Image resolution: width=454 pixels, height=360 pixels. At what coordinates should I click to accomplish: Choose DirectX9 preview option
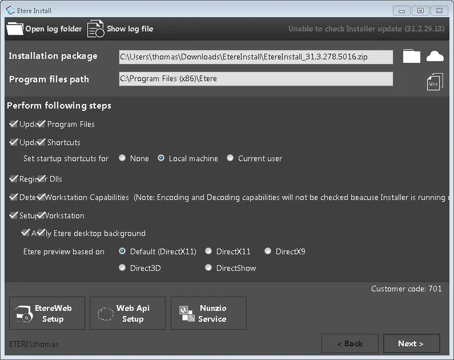[x=268, y=251]
